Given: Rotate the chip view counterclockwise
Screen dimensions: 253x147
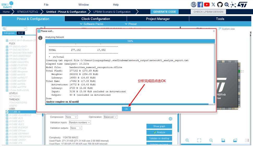Looking at the screenshot, I should (x=235, y=140).
